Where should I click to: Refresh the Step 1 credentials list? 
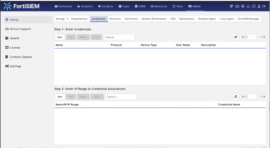coord(236,37)
